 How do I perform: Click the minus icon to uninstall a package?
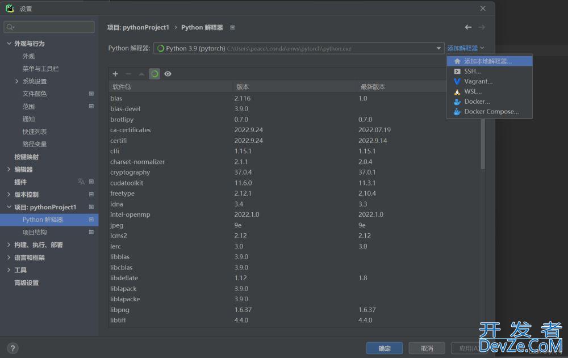(x=128, y=74)
